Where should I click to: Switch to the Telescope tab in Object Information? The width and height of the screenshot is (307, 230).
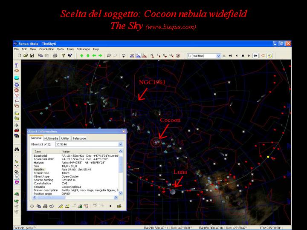79,138
